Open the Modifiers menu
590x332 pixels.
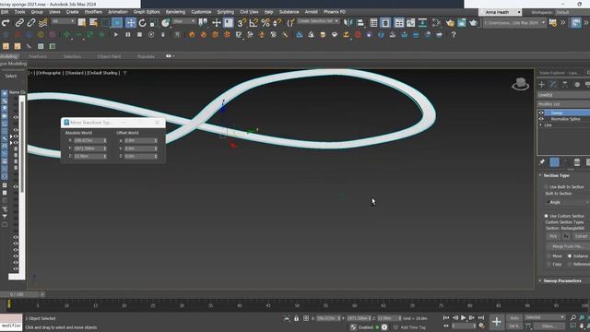click(x=93, y=12)
